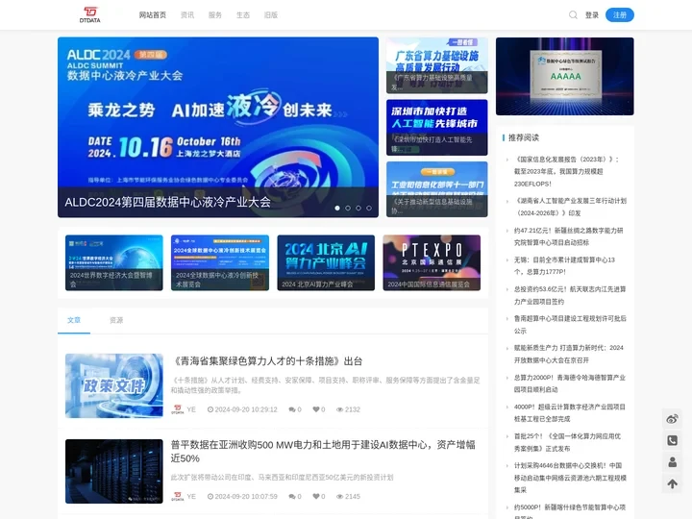Click ALDC2024第四届数据中心液冷产业大会 caption
The image size is (692, 519).
tap(167, 202)
